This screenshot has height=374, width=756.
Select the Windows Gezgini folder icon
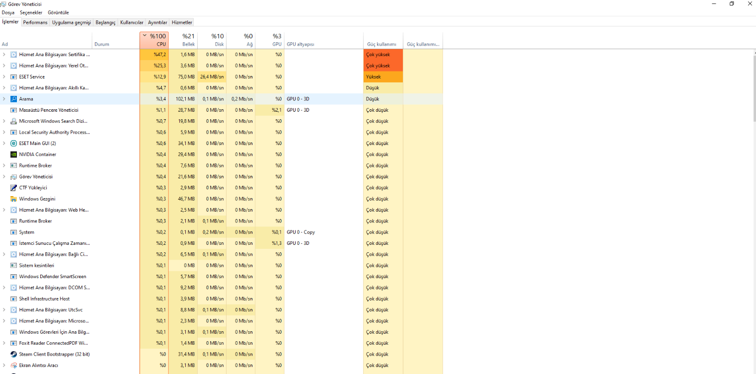[x=13, y=199]
